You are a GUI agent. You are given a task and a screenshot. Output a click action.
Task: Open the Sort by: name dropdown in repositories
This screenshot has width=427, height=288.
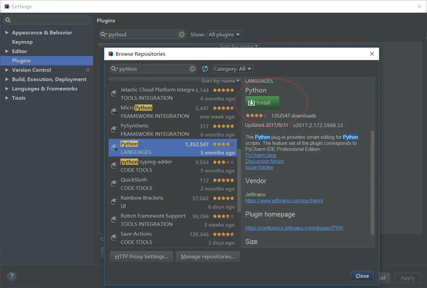coord(221,81)
